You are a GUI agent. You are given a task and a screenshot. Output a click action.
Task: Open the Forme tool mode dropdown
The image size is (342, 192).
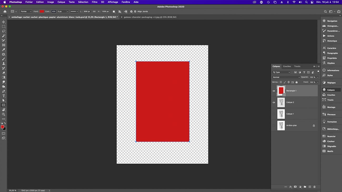26,12
